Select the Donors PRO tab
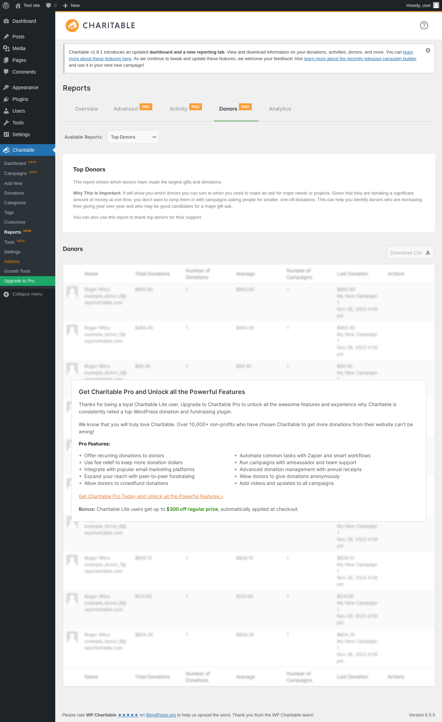 236,109
